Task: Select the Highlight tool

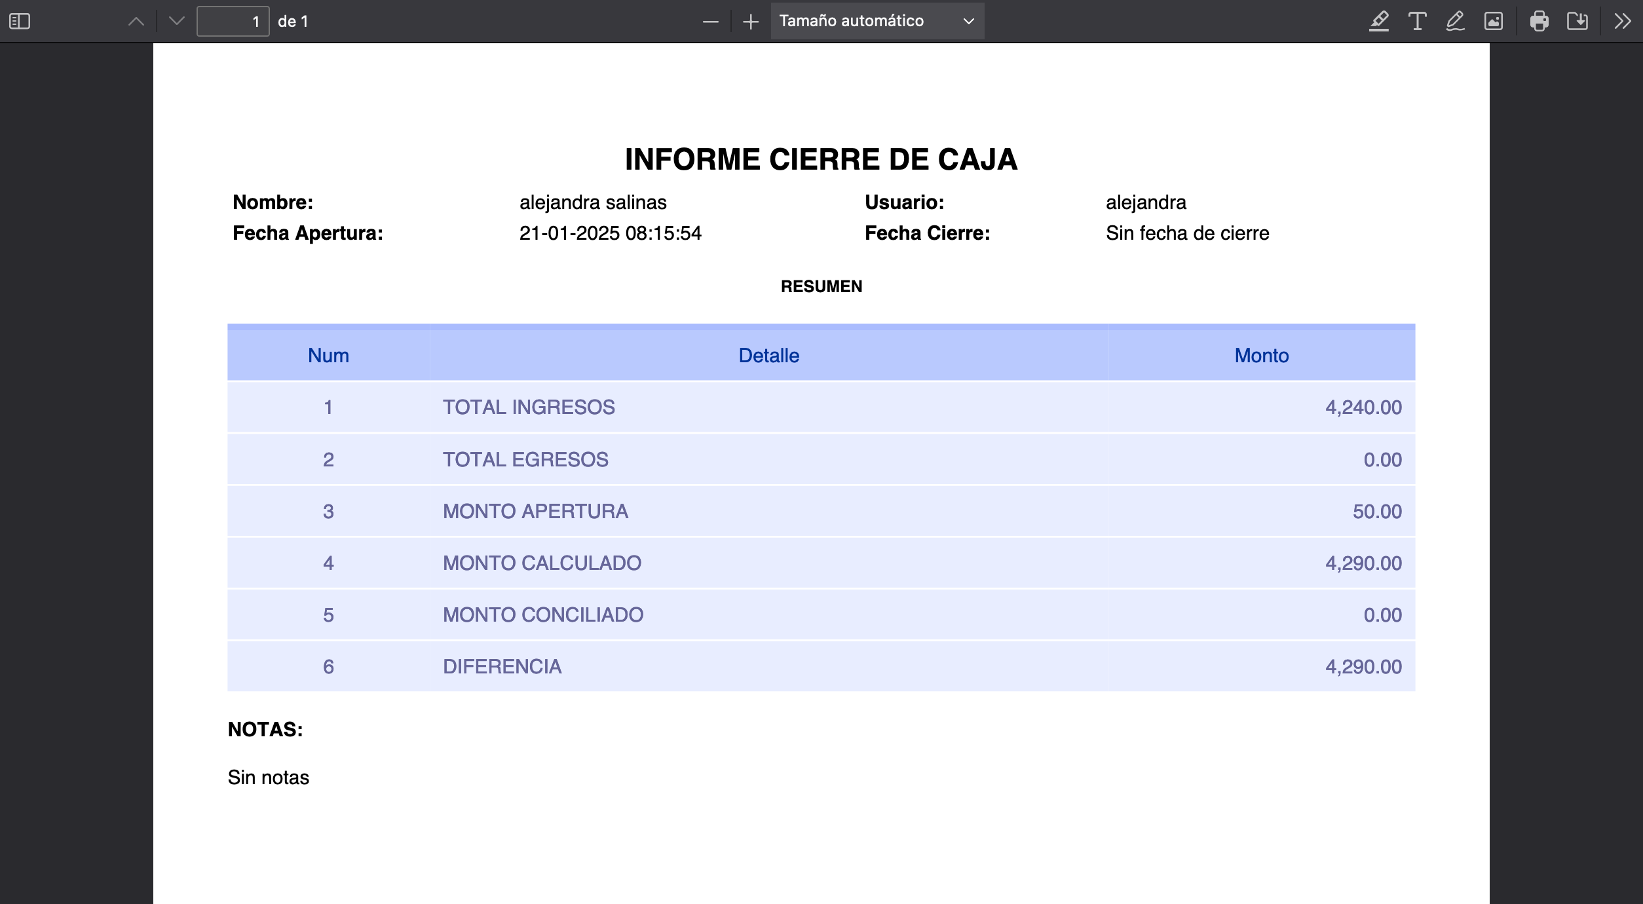Action: (x=1379, y=22)
